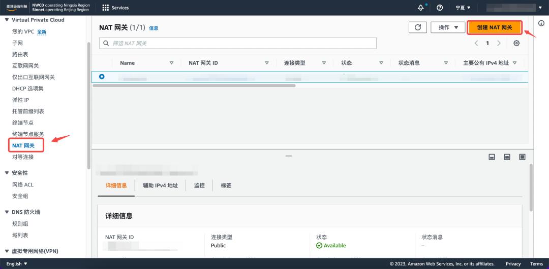The image size is (549, 269).
Task: Open table preferences gear
Action: 516,43
